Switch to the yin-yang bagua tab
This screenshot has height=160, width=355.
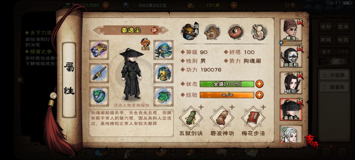tap(235, 32)
